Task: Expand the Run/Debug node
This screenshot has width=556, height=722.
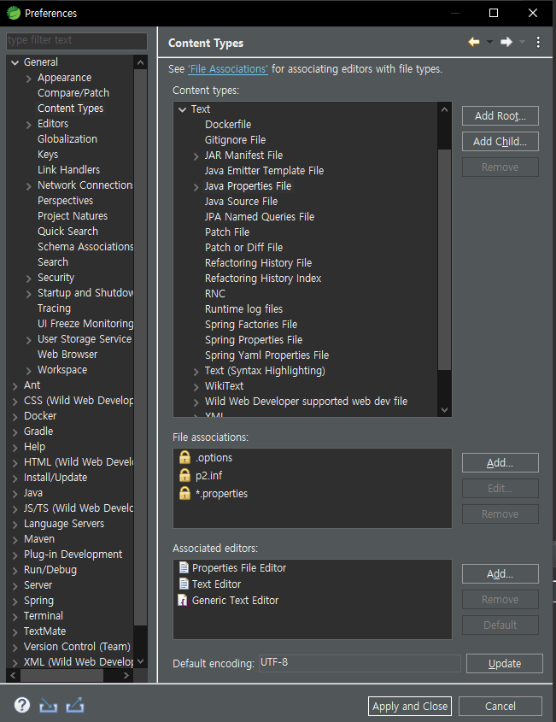Action: click(15, 571)
